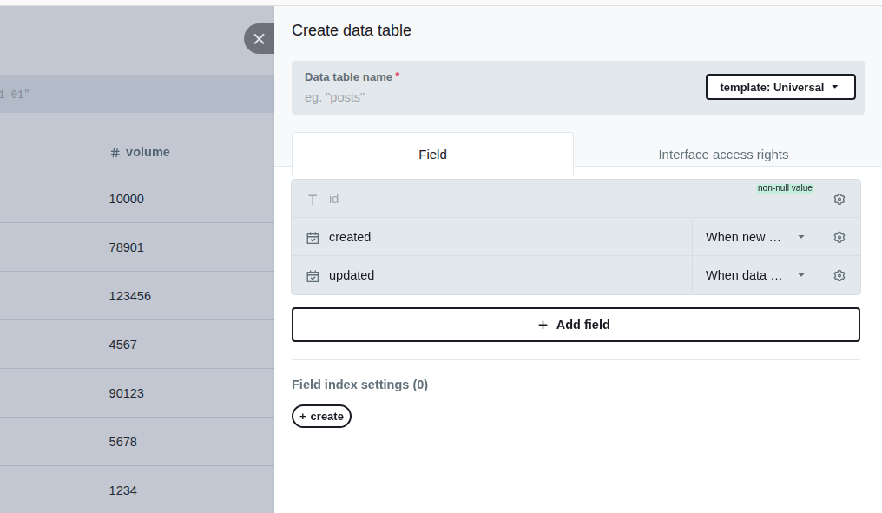Click the Create data table title
Viewport: 882px width, 513px height.
pos(351,30)
